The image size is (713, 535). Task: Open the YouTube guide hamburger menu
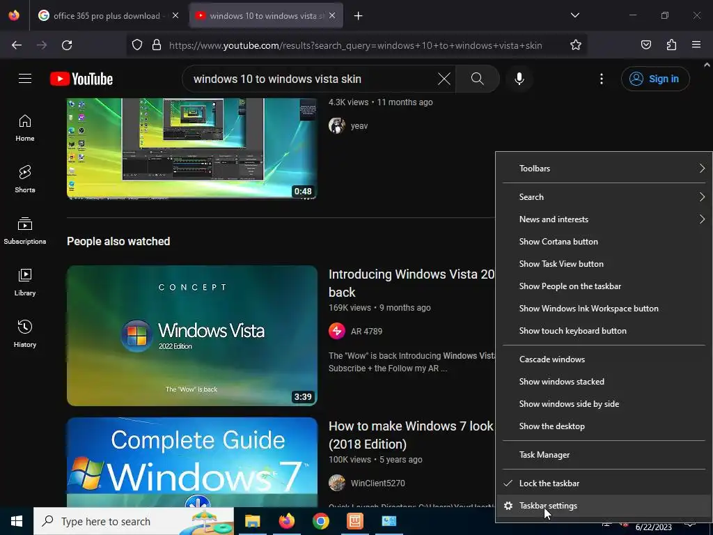pos(25,79)
